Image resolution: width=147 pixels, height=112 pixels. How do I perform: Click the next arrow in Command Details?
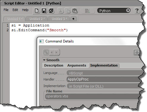click(56, 52)
